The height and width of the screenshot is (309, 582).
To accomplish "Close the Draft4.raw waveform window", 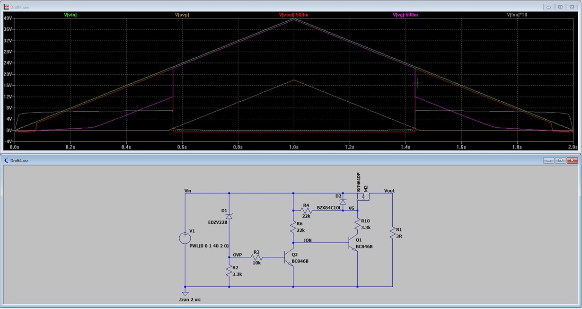I will [x=573, y=7].
